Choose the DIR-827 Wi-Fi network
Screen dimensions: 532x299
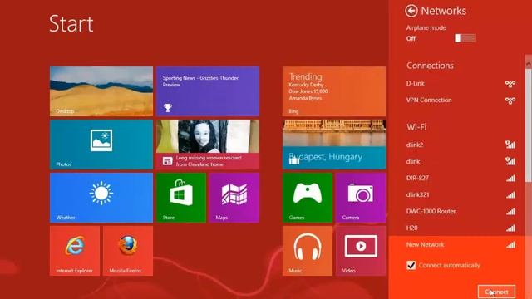coord(461,178)
